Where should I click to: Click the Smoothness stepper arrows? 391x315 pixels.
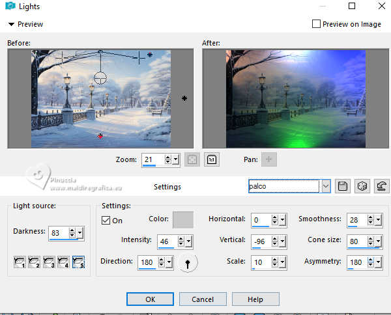point(371,220)
